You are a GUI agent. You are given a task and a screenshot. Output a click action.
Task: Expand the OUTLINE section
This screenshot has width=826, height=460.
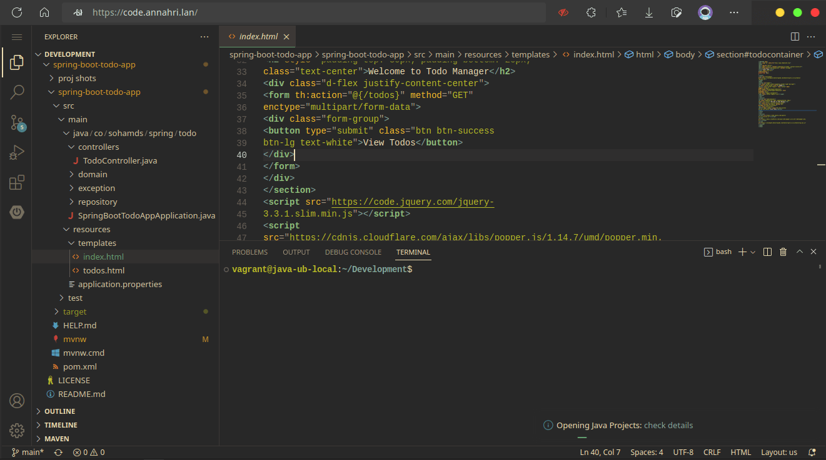click(59, 411)
